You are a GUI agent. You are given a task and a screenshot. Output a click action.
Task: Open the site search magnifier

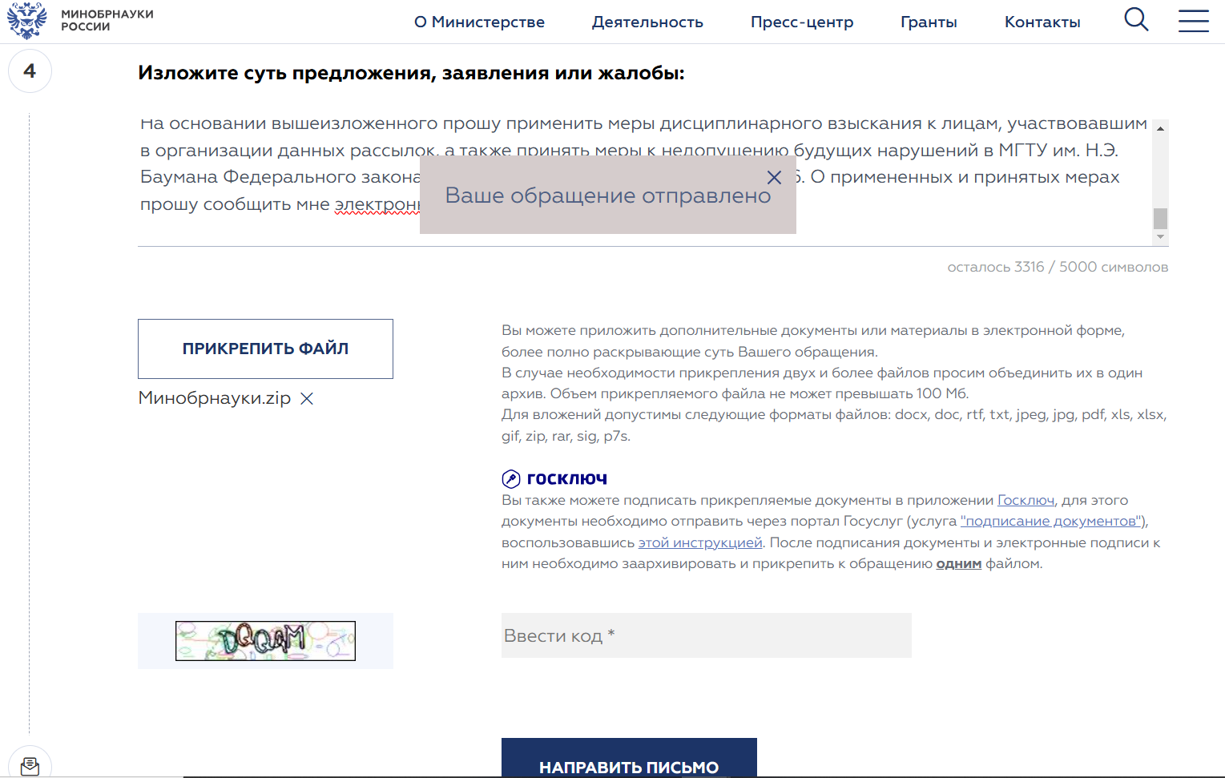(x=1136, y=19)
